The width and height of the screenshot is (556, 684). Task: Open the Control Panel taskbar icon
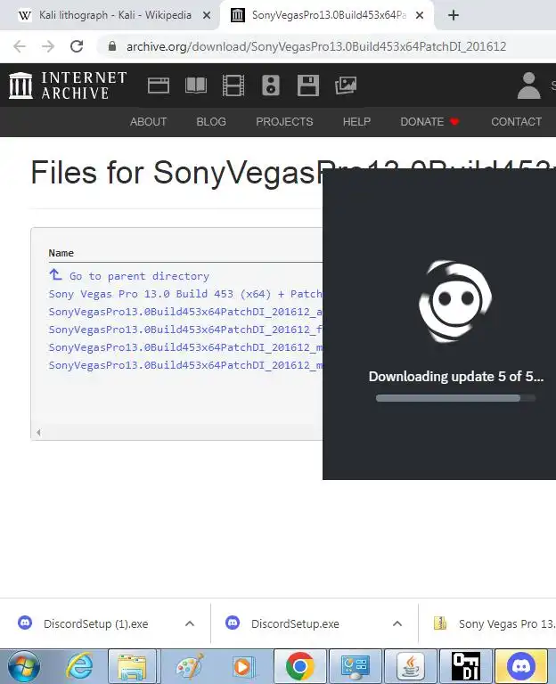356,667
